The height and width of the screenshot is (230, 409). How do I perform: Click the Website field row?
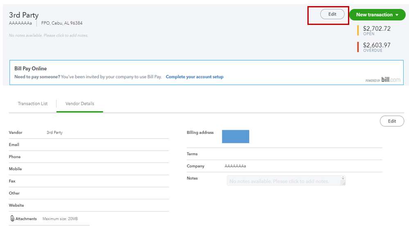coord(88,205)
